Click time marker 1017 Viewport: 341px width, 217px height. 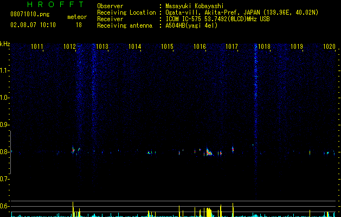tap(231, 47)
